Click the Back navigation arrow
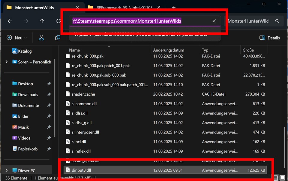Image resolution: width=288 pixels, height=181 pixels. (x=10, y=21)
